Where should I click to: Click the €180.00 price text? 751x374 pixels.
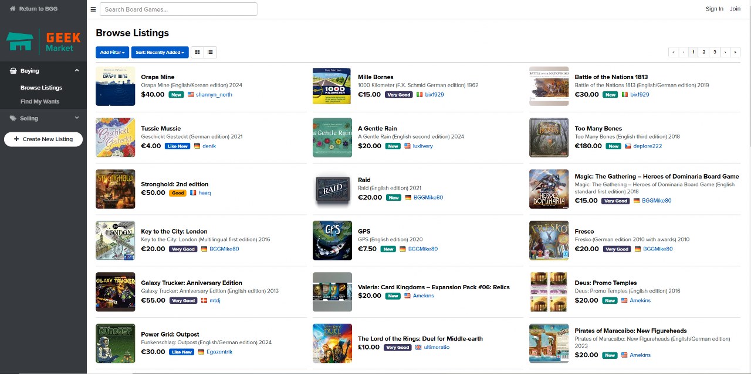click(588, 146)
